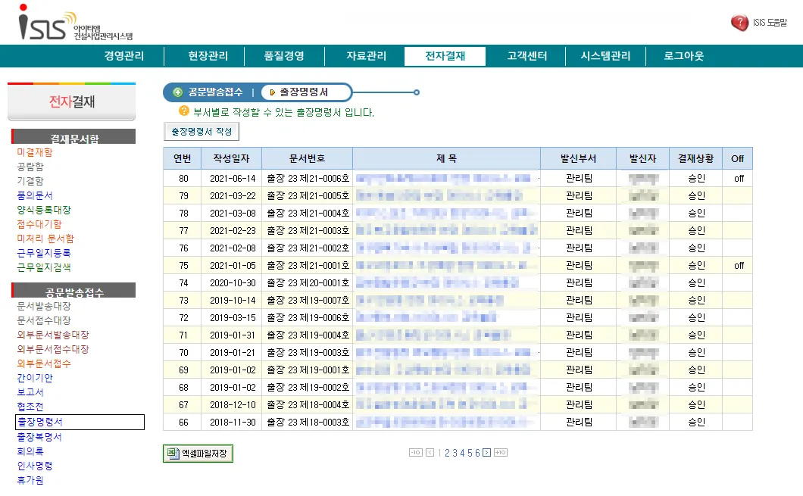Image resolution: width=803 pixels, height=496 pixels.
Task: Go to page 3 of results
Action: coord(455,453)
